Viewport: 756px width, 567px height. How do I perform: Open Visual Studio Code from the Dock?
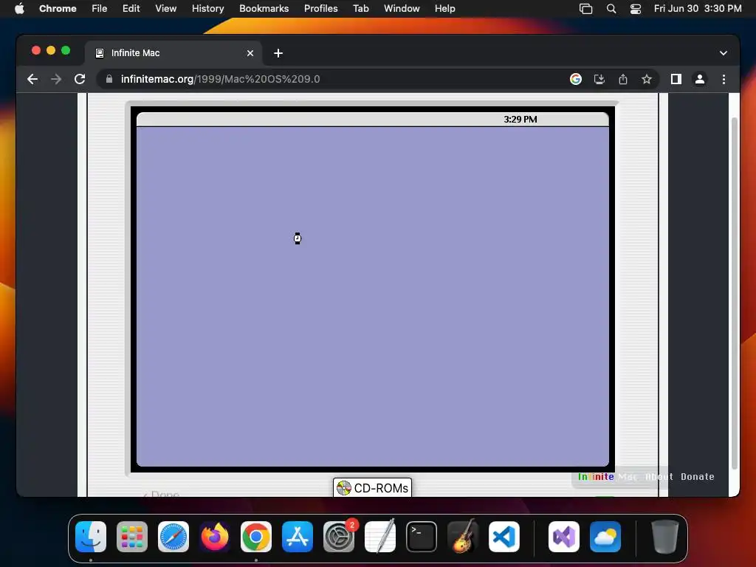(x=504, y=537)
